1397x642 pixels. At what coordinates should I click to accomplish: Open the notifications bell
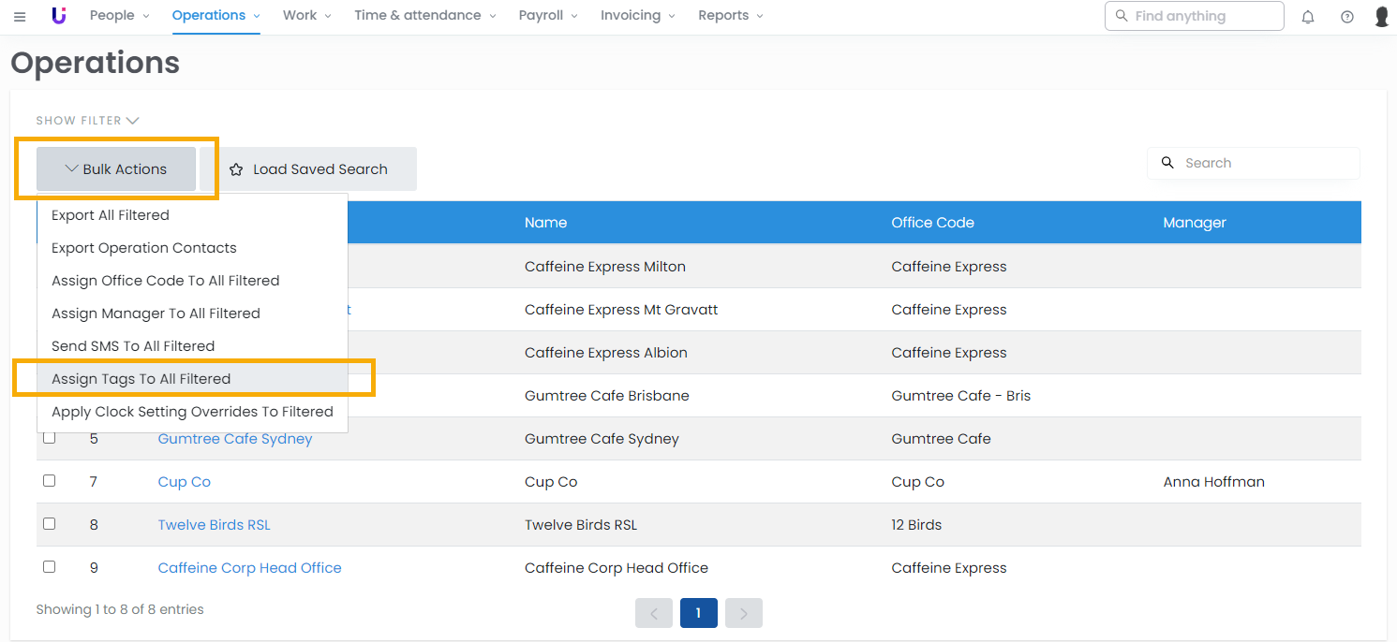1308,16
